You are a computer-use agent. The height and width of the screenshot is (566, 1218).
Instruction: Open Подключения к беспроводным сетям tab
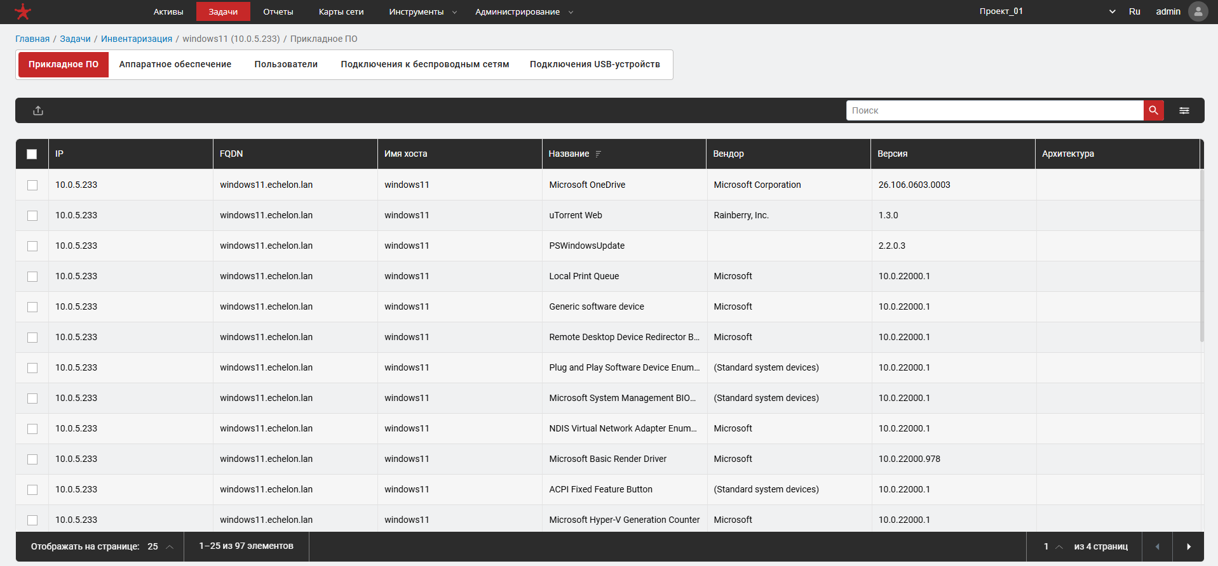click(x=425, y=64)
